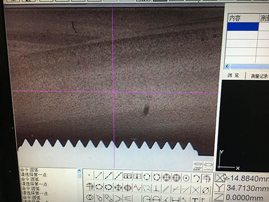Select the diameter measurement tool
Screen dimensions: 269x202
pyautogui.click(x=206, y=191)
